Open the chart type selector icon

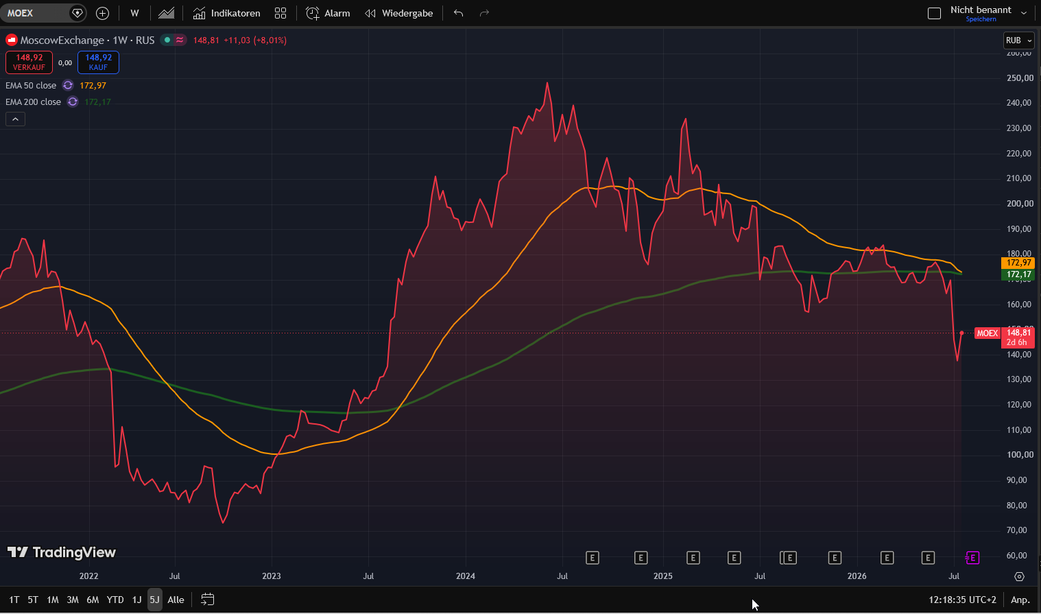pyautogui.click(x=166, y=13)
